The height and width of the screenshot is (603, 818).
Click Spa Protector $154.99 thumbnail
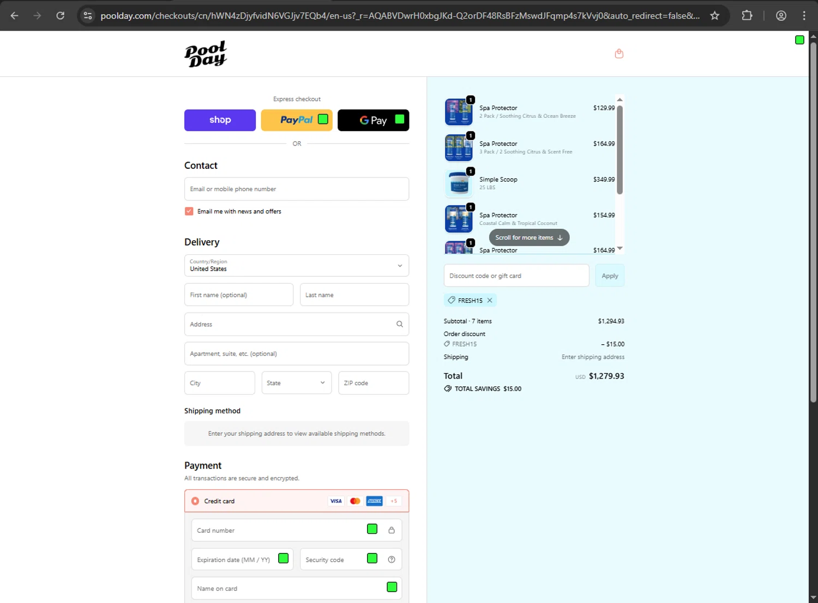[459, 219]
